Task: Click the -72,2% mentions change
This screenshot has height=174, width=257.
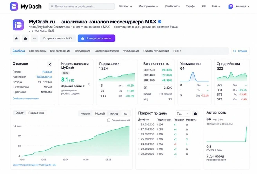Action: [x=205, y=95]
